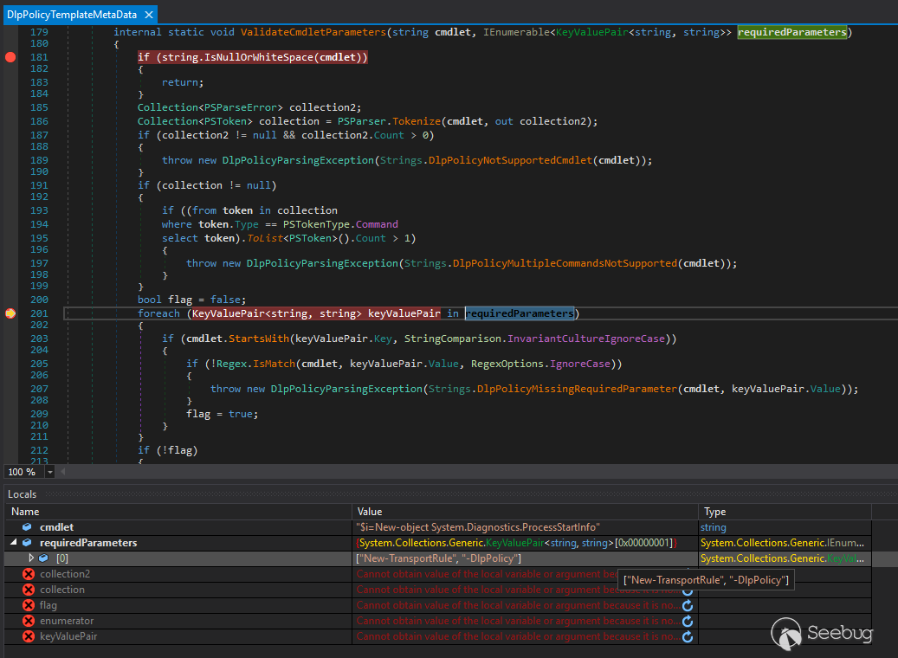Viewport: 898px width, 658px height.
Task: Toggle breakpoint on line 181
Action: tap(10, 57)
